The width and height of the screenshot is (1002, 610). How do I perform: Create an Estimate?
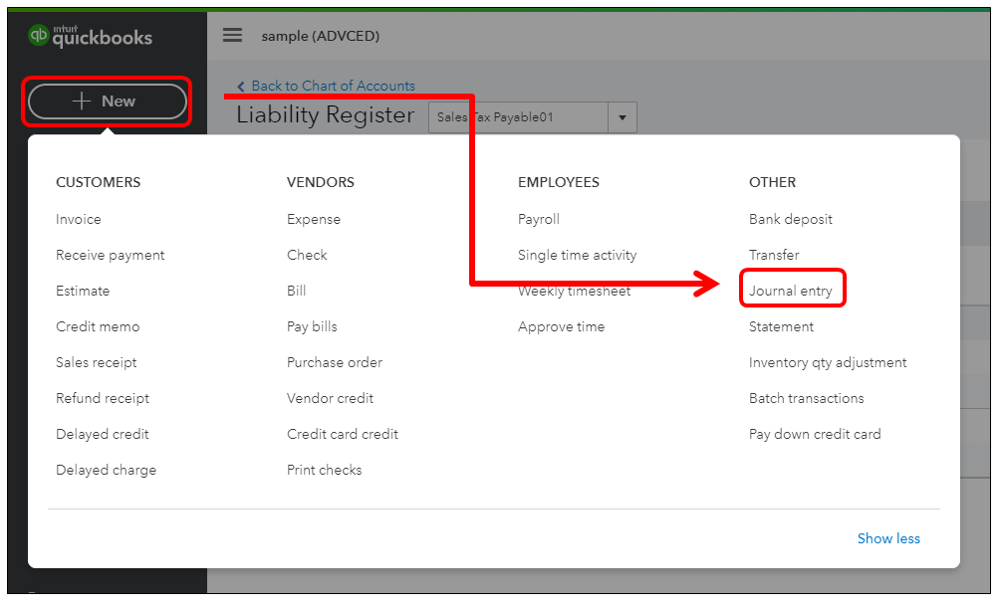[83, 291]
